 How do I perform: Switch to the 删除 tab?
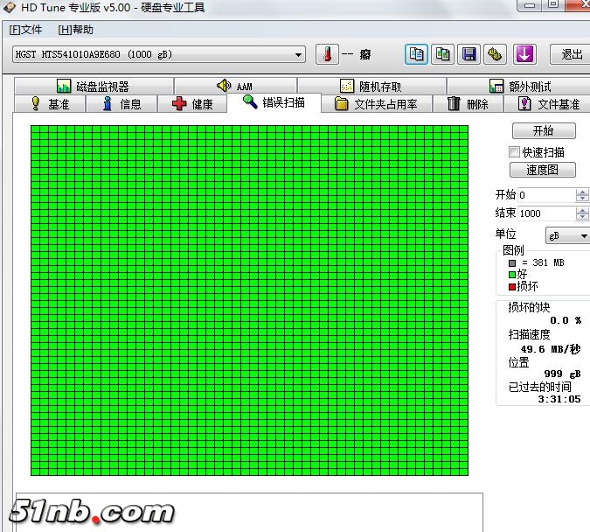(x=469, y=103)
